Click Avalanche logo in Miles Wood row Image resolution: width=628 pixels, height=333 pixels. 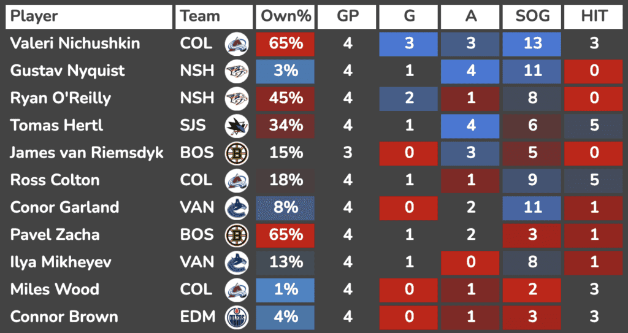(235, 289)
